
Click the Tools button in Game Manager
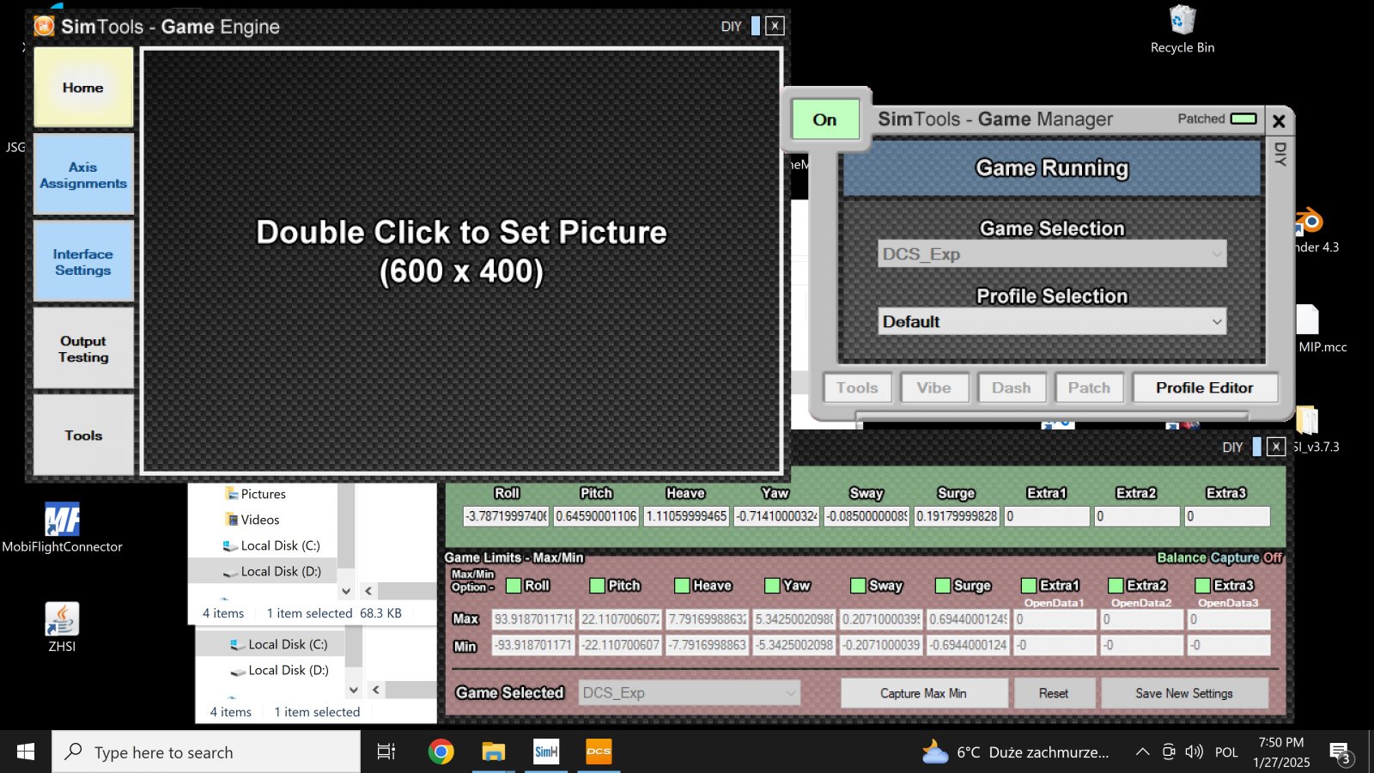click(x=857, y=387)
